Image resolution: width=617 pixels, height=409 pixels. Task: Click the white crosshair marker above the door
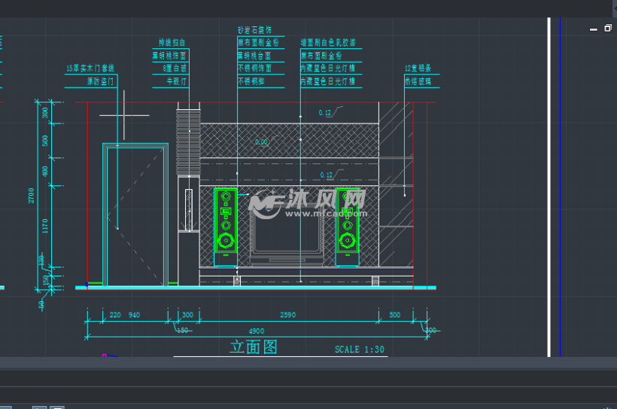coord(124,115)
